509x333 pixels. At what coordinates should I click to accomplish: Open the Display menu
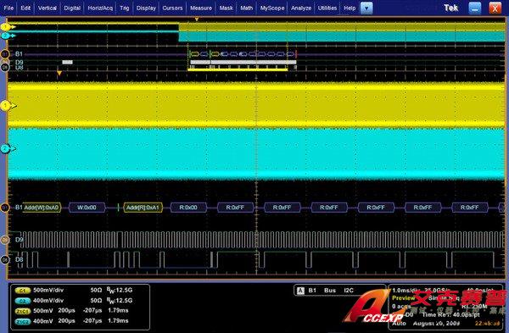[146, 8]
